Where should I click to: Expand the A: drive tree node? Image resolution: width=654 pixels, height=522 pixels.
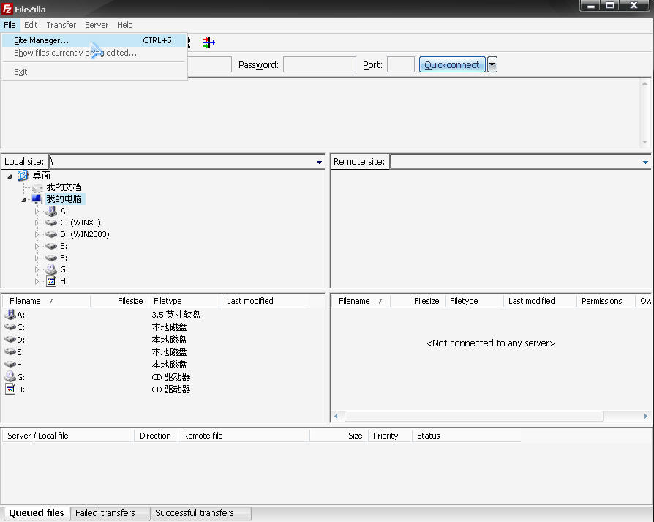click(x=37, y=211)
